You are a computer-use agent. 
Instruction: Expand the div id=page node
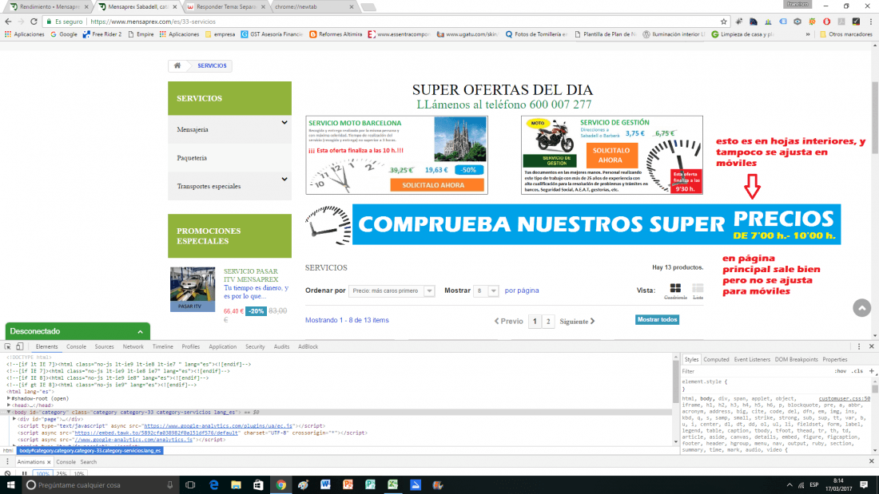tap(14, 418)
